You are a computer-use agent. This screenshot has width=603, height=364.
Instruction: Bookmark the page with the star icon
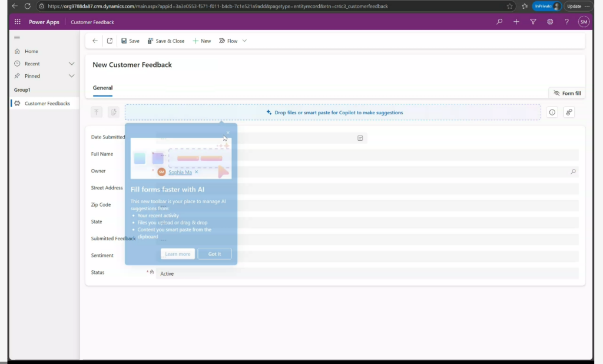509,6
